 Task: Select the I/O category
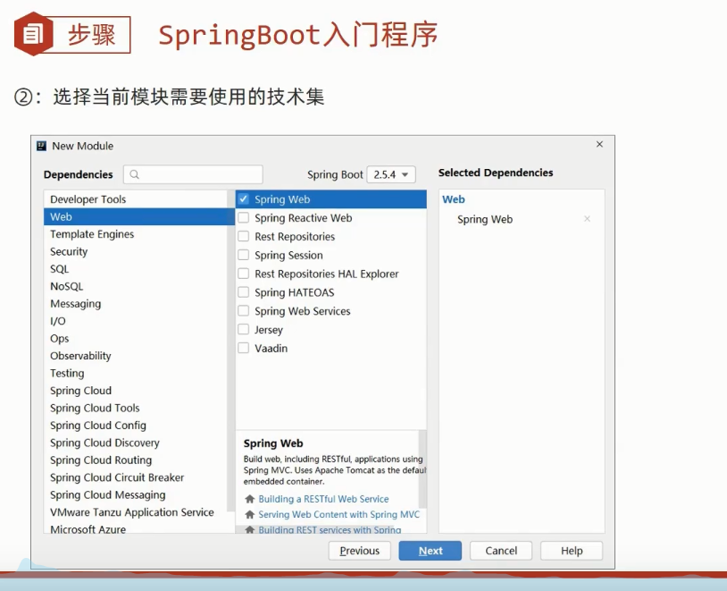(136, 321)
